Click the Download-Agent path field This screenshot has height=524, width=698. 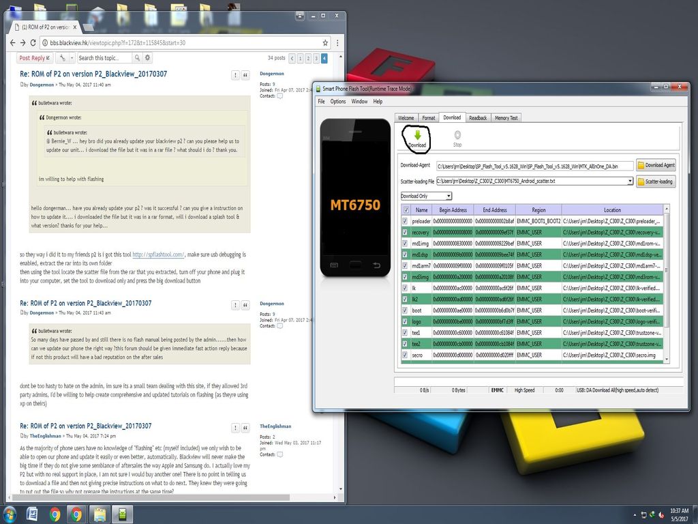pyautogui.click(x=534, y=166)
